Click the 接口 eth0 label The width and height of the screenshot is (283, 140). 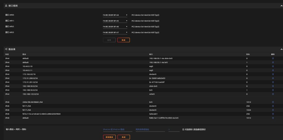pos(10,15)
